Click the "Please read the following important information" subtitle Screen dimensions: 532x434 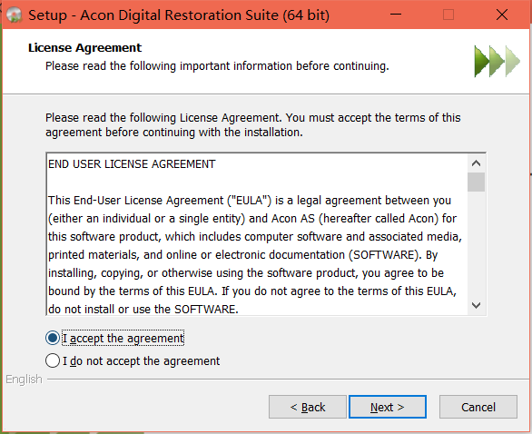click(x=217, y=66)
